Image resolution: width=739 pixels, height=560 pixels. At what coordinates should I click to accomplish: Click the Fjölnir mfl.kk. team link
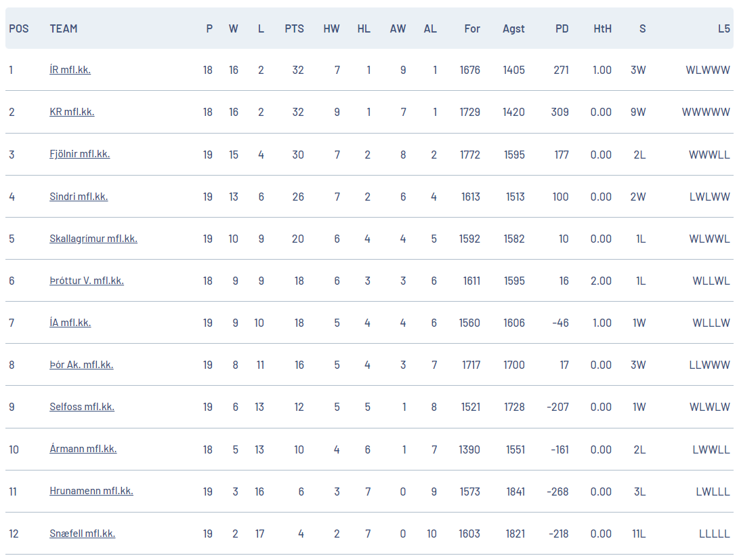tap(80, 154)
